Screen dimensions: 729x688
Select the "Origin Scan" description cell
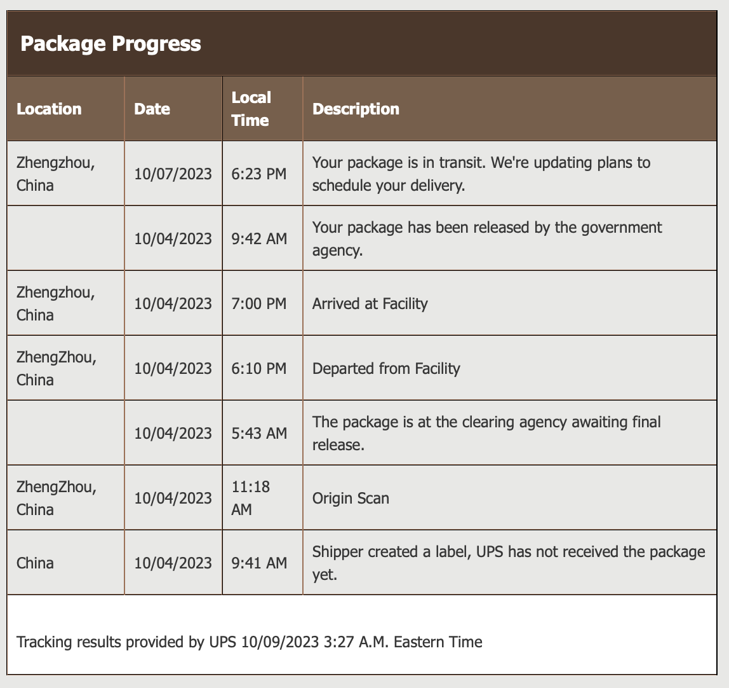(351, 498)
